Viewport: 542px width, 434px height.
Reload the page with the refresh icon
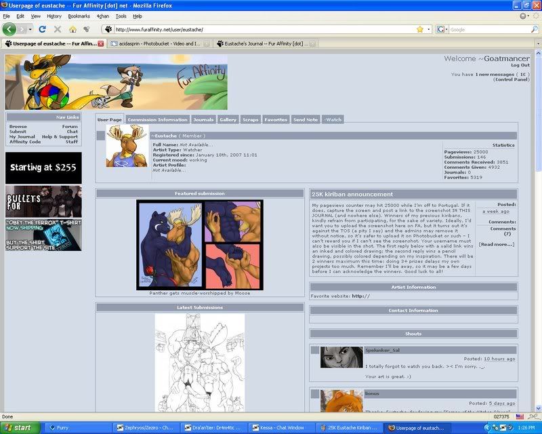click(42, 29)
